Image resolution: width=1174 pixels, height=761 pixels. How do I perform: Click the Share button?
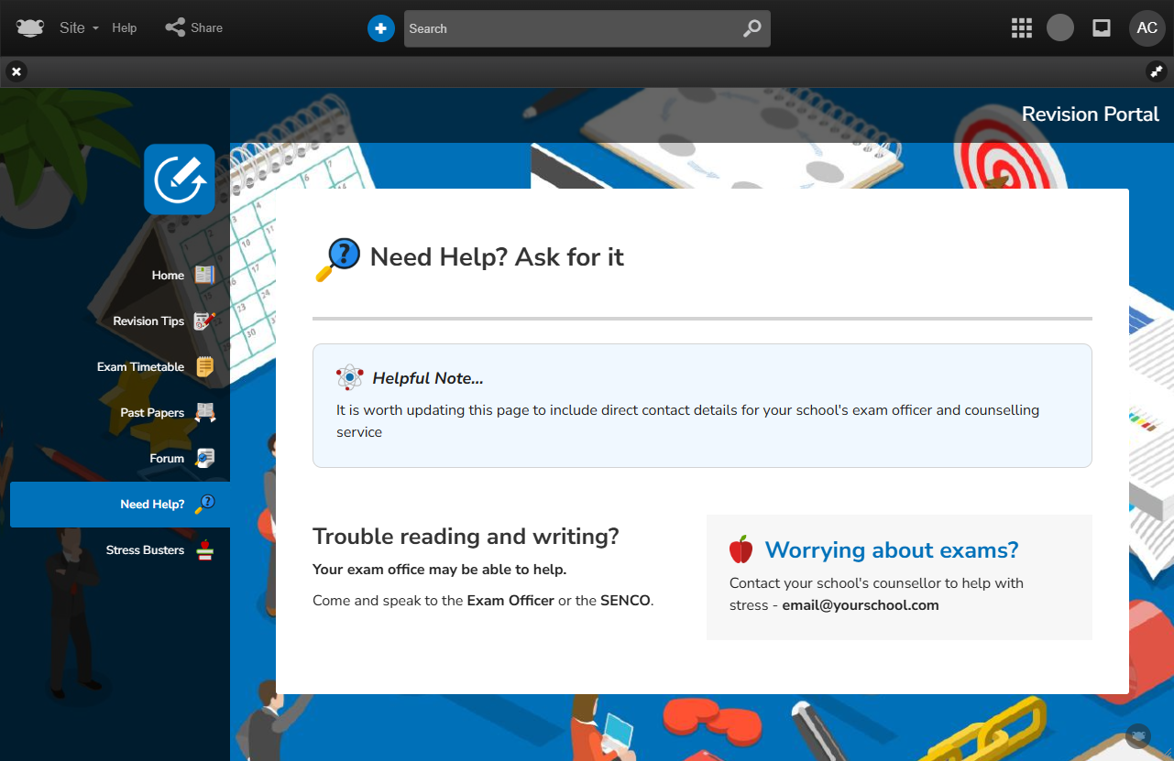[x=194, y=27]
